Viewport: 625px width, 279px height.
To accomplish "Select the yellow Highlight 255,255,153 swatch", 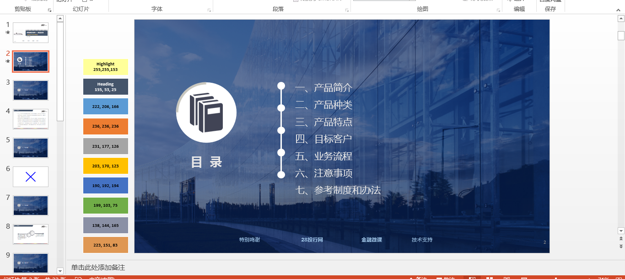I will 106,67.
